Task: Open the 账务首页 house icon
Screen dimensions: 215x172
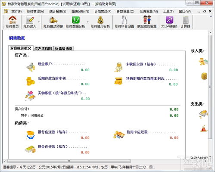Action: [x=12, y=20]
